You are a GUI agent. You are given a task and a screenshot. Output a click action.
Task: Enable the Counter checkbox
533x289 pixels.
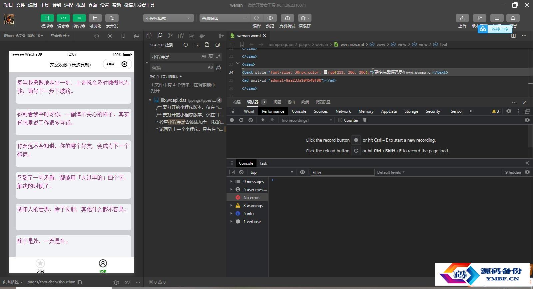(x=340, y=120)
